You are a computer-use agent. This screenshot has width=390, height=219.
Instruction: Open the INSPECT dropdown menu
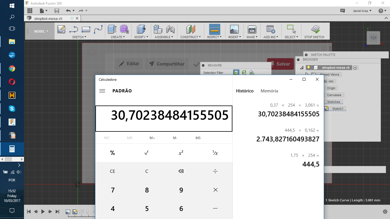coord(214,37)
